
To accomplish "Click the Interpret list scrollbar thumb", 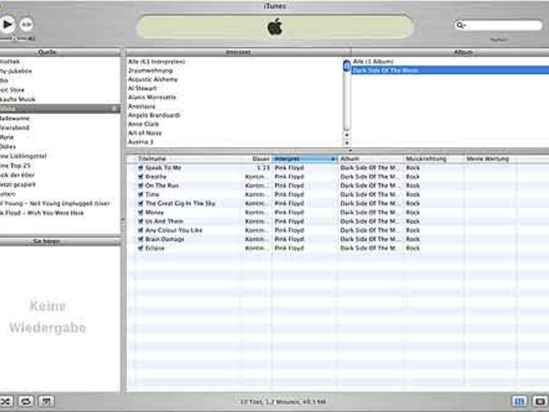I will point(347,66).
